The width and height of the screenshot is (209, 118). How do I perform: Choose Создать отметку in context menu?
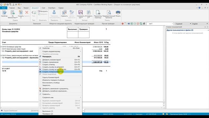(x=60, y=65)
